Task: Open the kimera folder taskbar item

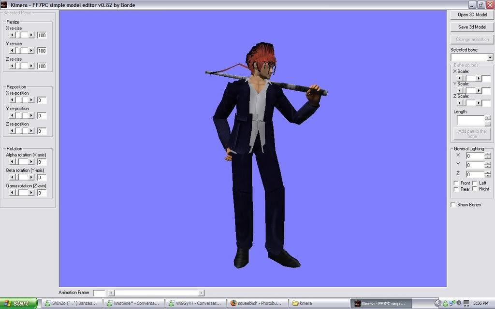Action: (319, 303)
